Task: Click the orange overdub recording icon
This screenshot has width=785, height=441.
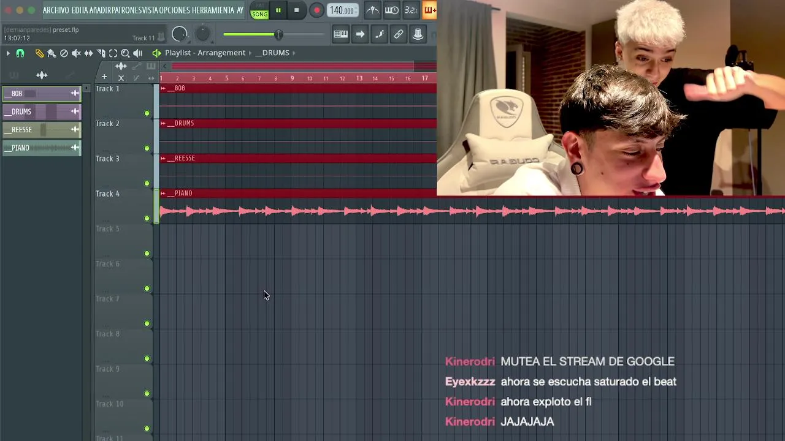Action: pyautogui.click(x=429, y=10)
